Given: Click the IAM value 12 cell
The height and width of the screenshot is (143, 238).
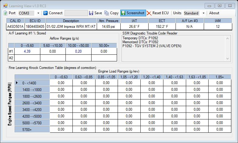Looking at the screenshot, I should coord(218,27).
